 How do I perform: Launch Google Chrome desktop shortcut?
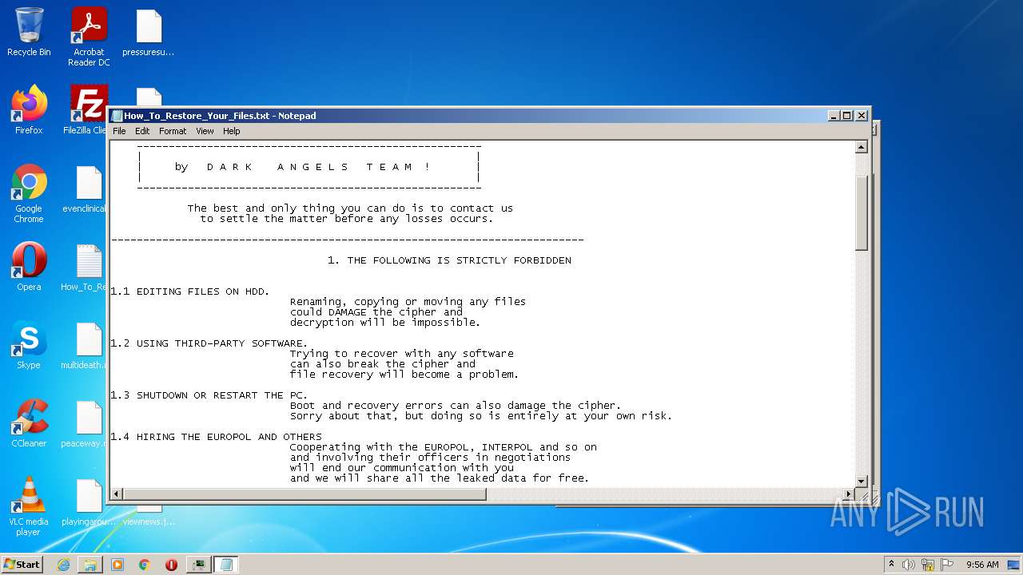(29, 193)
